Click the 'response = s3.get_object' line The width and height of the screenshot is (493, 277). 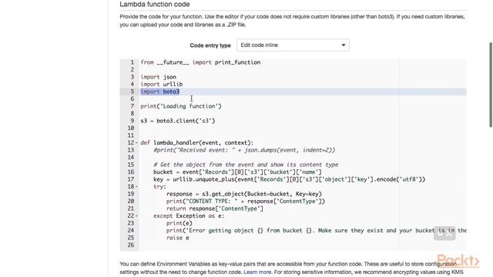[x=244, y=194]
